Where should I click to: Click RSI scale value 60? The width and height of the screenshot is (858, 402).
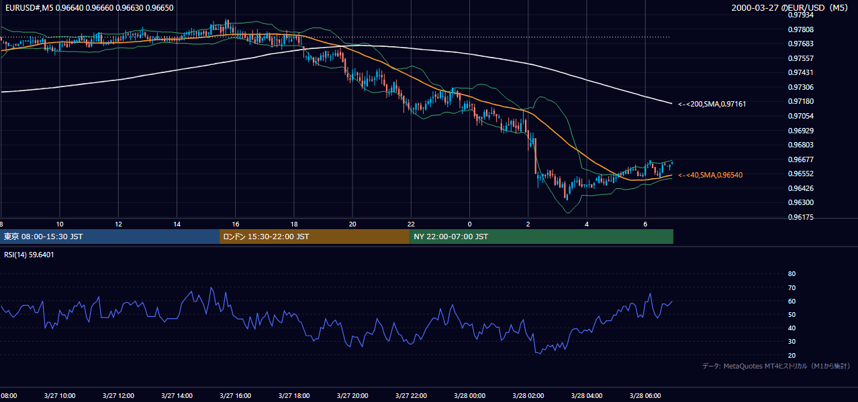[792, 301]
